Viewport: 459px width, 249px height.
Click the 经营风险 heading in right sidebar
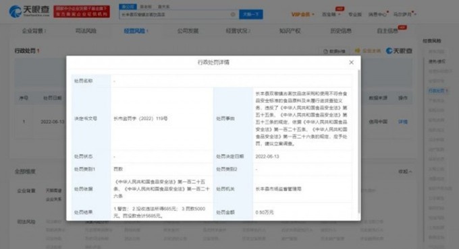click(x=432, y=41)
